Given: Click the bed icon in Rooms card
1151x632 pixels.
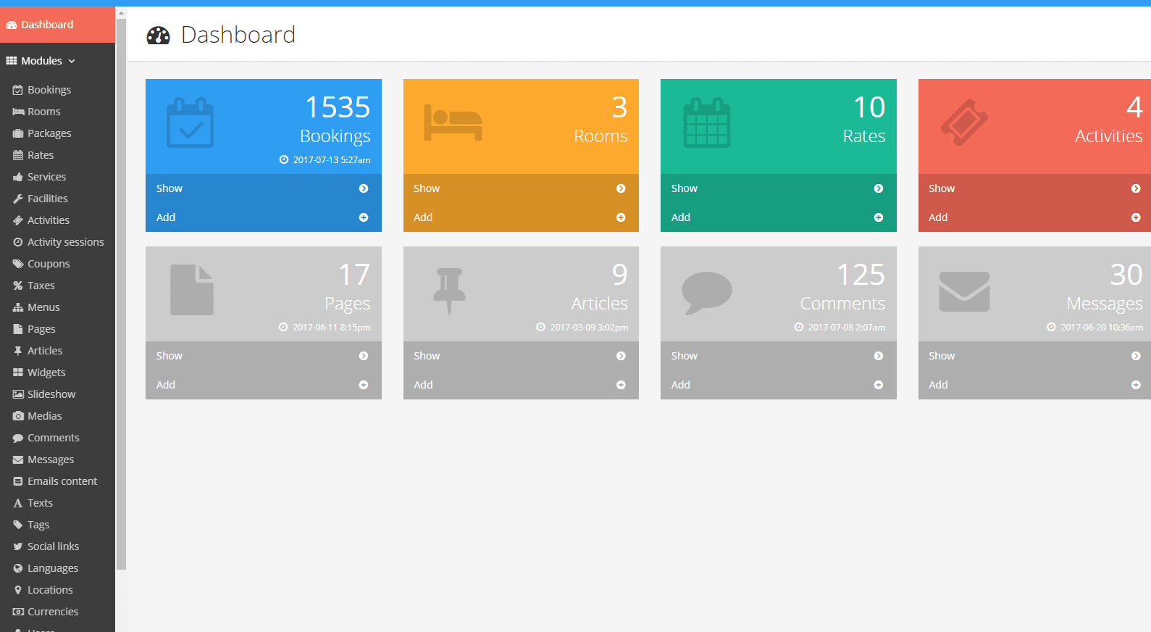Looking at the screenshot, I should (453, 123).
